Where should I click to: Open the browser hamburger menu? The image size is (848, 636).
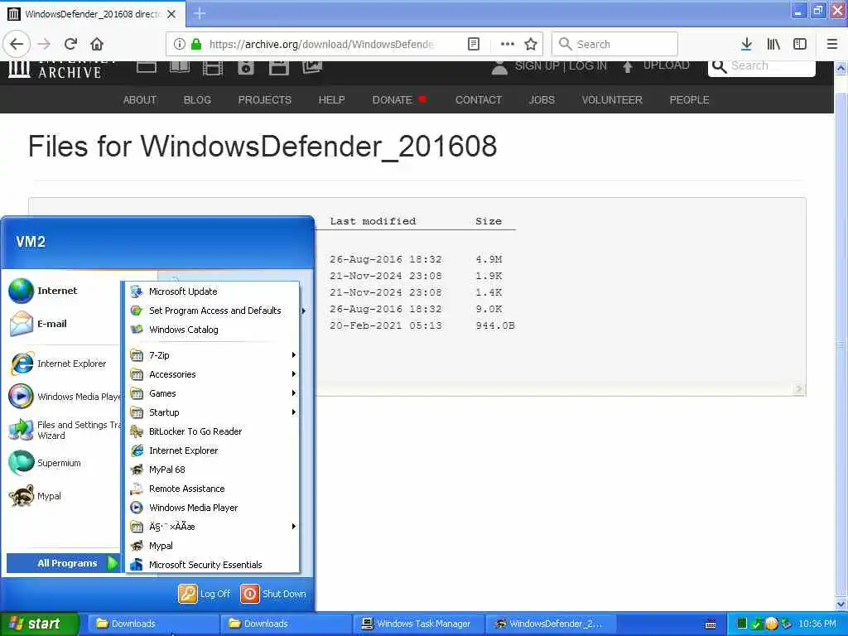click(832, 44)
